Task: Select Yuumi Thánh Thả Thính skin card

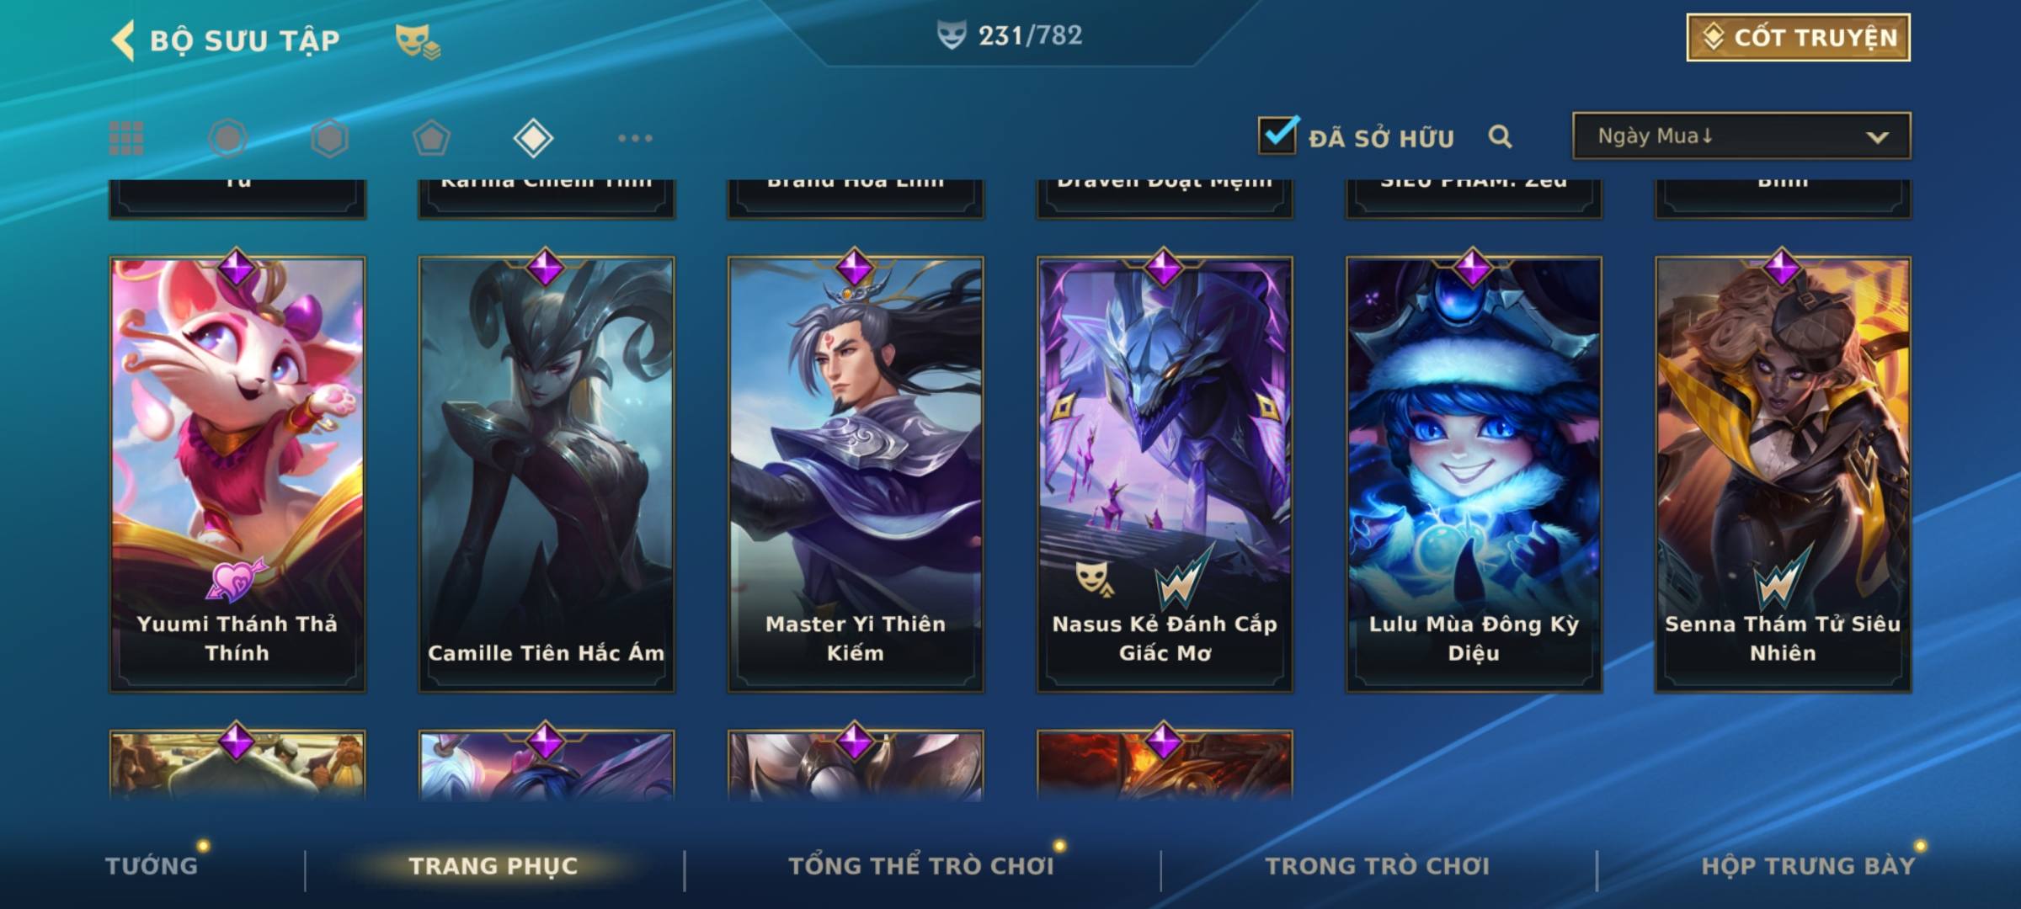Action: pos(237,475)
